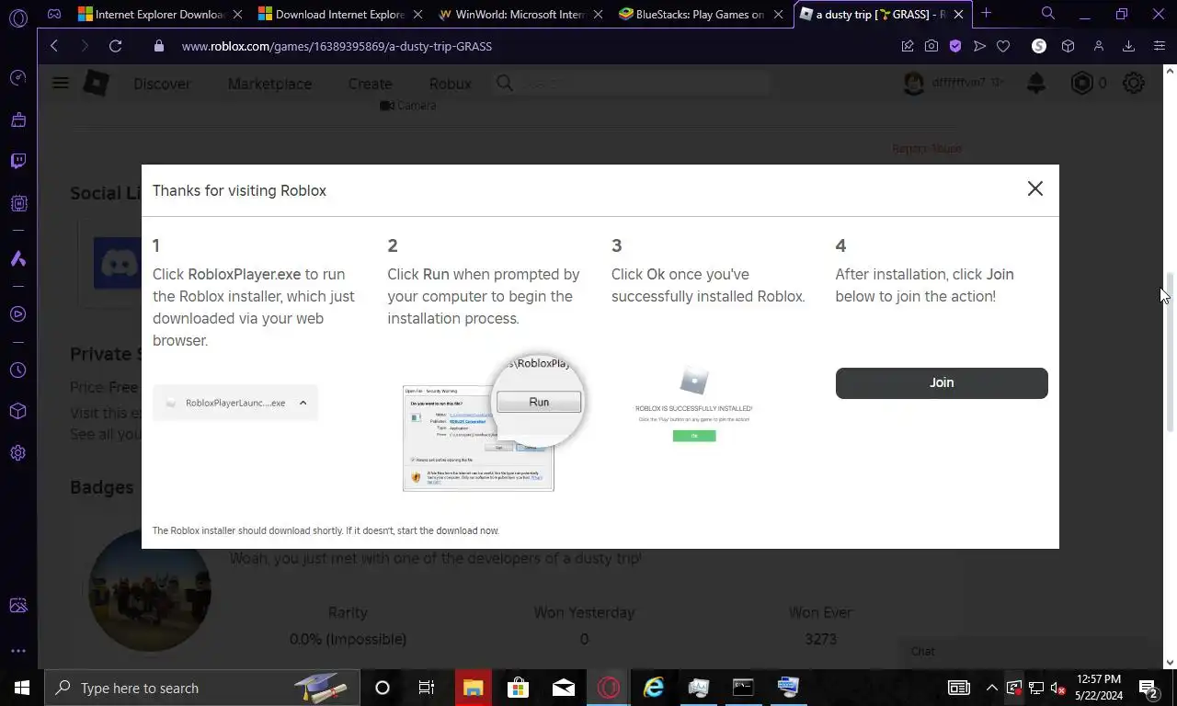1177x706 pixels.
Task: Open Roblox settings gear icon
Action: (1134, 84)
